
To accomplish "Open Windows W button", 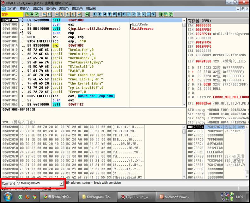I will [114, 14].
